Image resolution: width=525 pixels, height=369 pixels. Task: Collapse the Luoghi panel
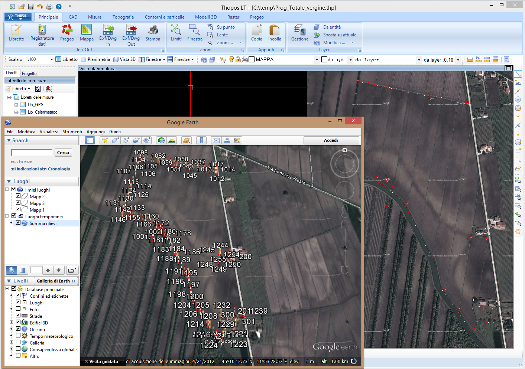(x=9, y=181)
